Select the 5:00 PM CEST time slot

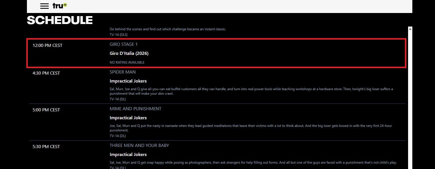coord(46,110)
